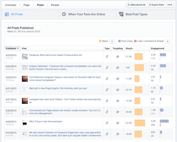The width and height of the screenshot is (177, 142).
Task: Click globe targeting icon for 'Mit dem neuen Publisher' post
Action: (118, 134)
